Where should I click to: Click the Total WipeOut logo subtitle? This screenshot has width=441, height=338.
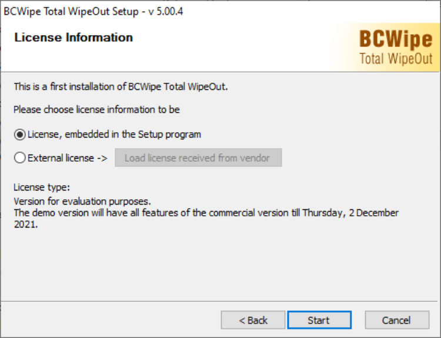[396, 59]
